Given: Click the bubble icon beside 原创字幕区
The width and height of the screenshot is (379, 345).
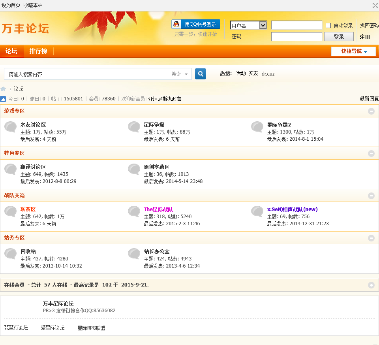Looking at the screenshot, I should (134, 169).
